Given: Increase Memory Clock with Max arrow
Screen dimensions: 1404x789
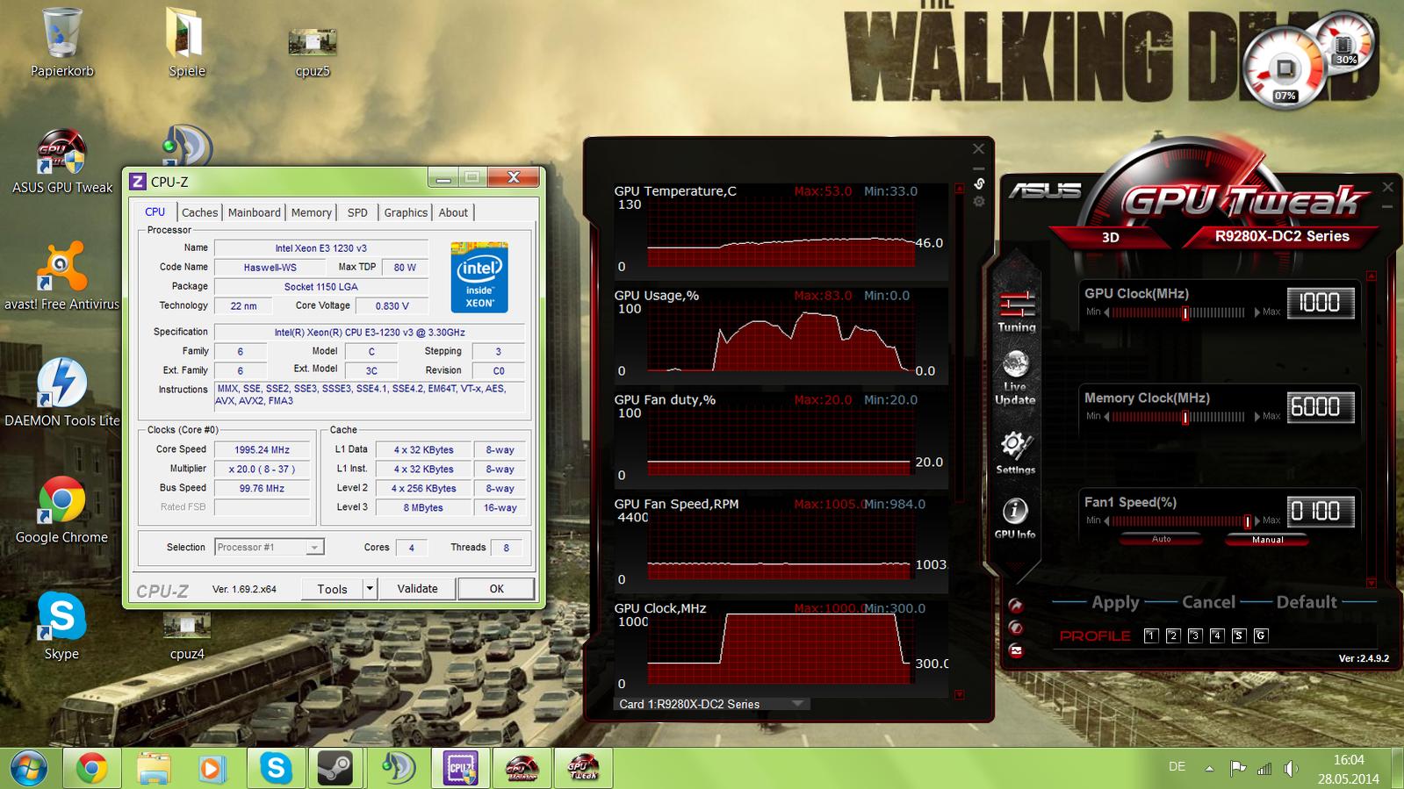Looking at the screenshot, I should 1256,417.
